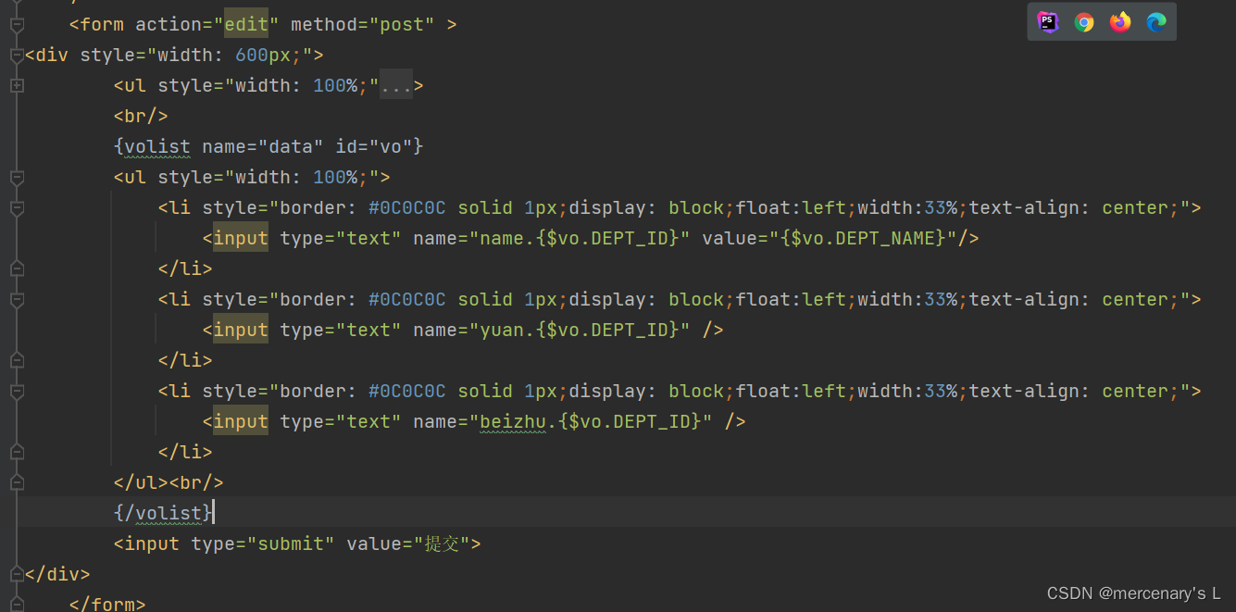Image resolution: width=1236 pixels, height=612 pixels.
Task: Collapse the volist block with its gutter arrow
Action: point(16,146)
